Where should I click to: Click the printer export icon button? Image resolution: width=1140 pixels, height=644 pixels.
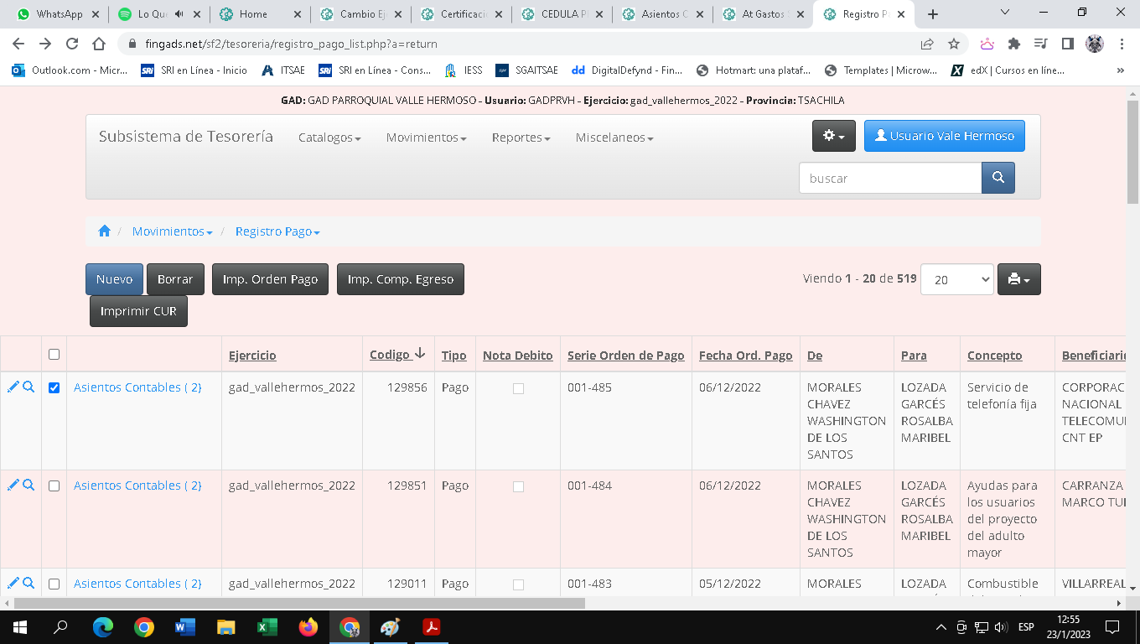point(1018,279)
